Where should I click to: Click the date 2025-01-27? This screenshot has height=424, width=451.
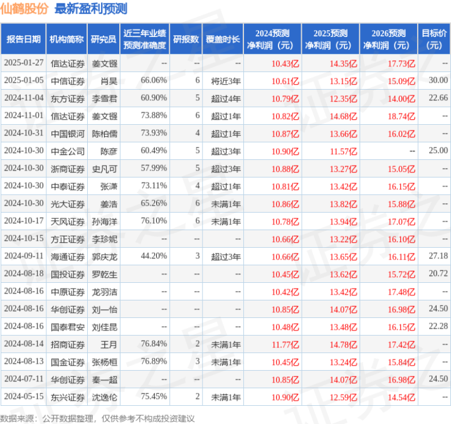24,63
